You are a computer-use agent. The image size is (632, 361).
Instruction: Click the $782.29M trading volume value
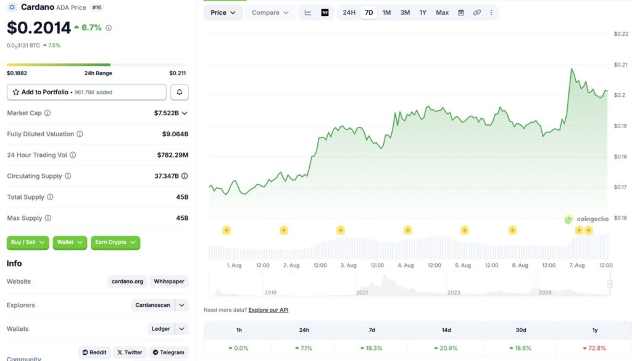click(x=173, y=155)
